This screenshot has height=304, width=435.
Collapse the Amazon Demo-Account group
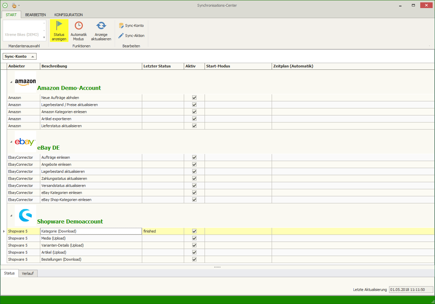11,82
